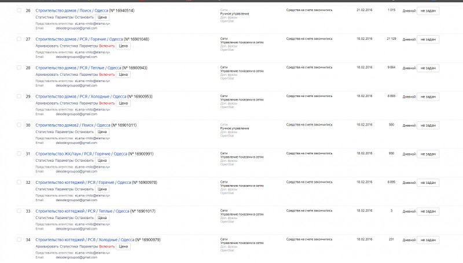Viewport: 463px width, 263px height.
Task: Open Строительство коттеджей / РСЯ / Теплые / Одесса
Action: 82,211
